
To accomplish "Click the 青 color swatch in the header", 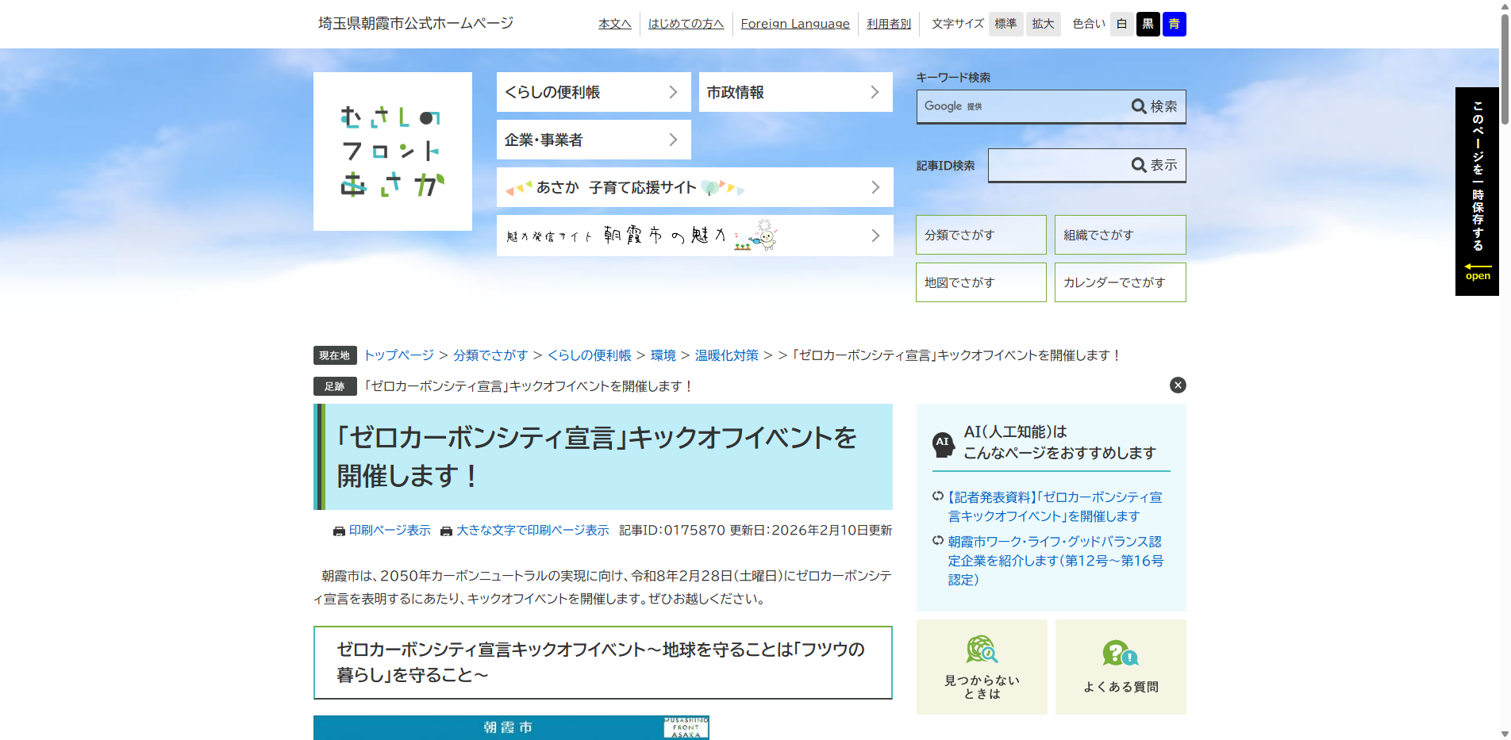I will (1175, 24).
